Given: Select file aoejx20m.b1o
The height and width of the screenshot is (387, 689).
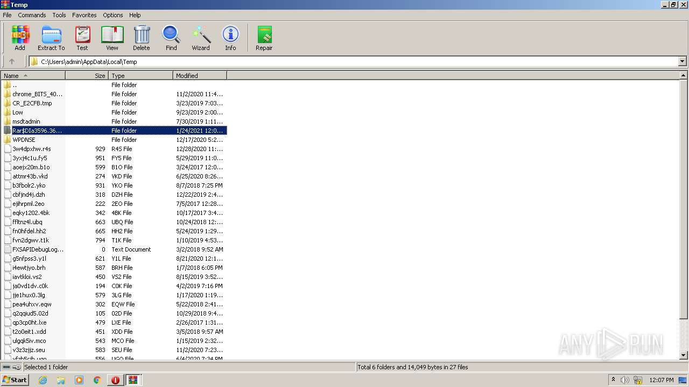Looking at the screenshot, I should click(x=114, y=167).
